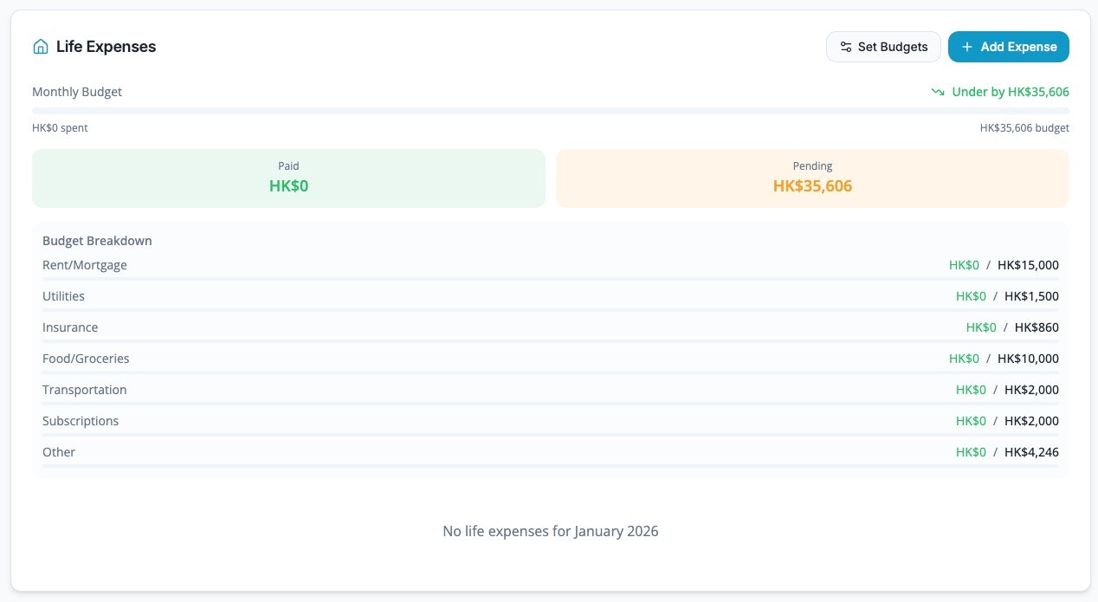Click the HK$15,000 rent budget value
Screen dimensions: 1098x602
coord(1028,265)
